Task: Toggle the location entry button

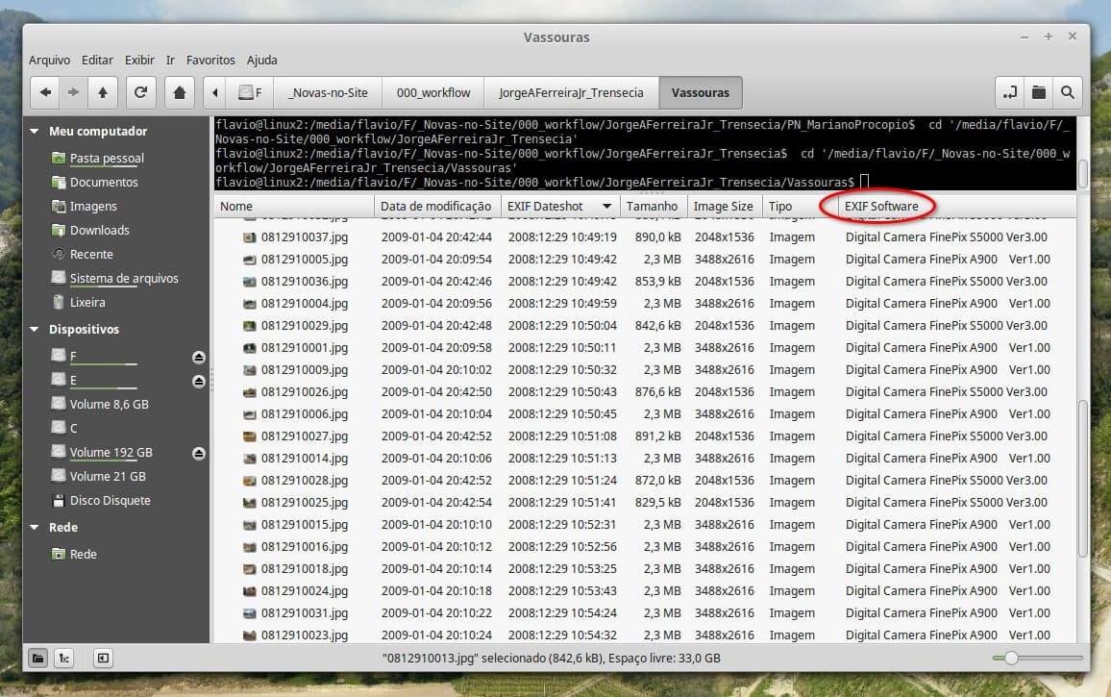Action: 1009,93
